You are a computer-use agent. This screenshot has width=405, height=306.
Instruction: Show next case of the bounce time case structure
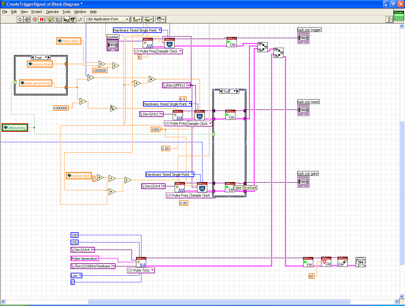49,58
